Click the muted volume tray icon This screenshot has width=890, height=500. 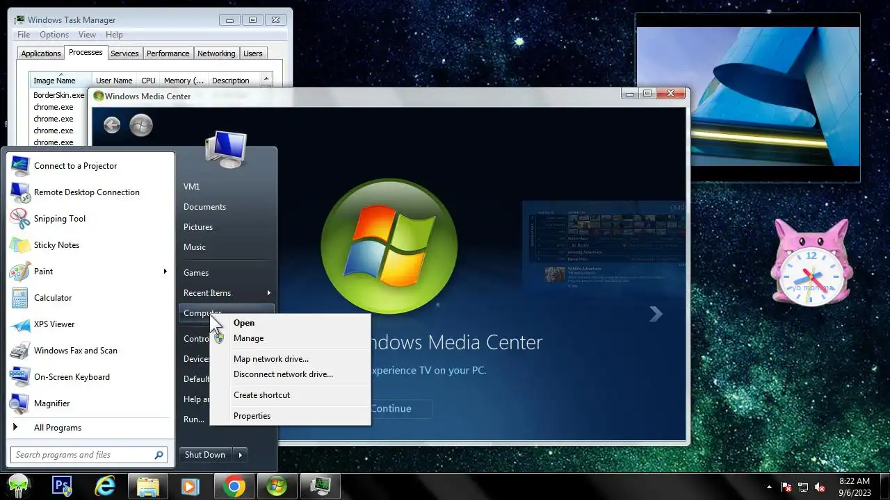click(820, 487)
